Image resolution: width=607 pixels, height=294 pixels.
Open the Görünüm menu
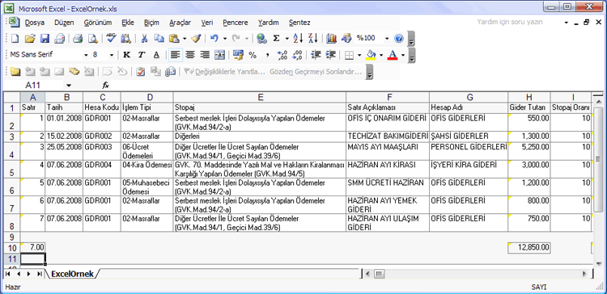click(98, 23)
